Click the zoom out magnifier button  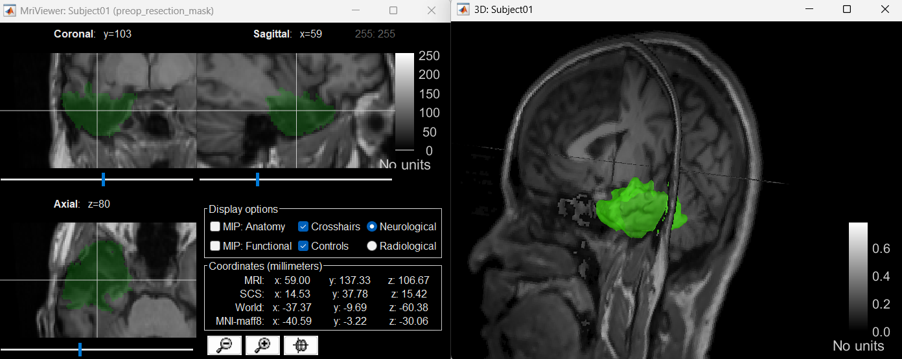[224, 345]
